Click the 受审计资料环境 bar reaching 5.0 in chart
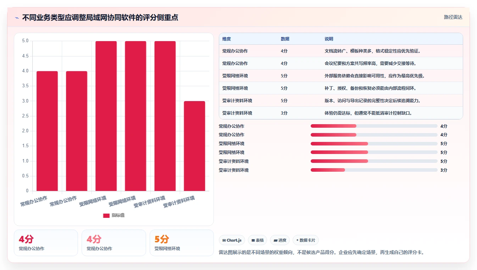Screen dimensions: 477x270 click(x=165, y=116)
